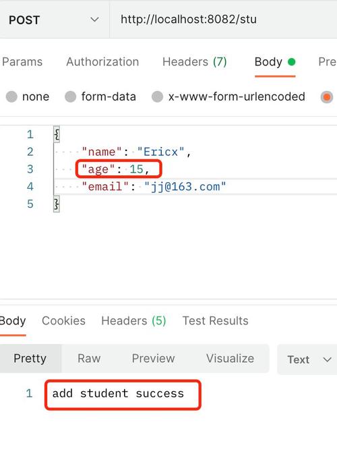Collapse the JSON block at line 1
This screenshot has height=460, width=337.
(57, 134)
